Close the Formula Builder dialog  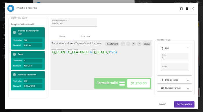click(193, 8)
